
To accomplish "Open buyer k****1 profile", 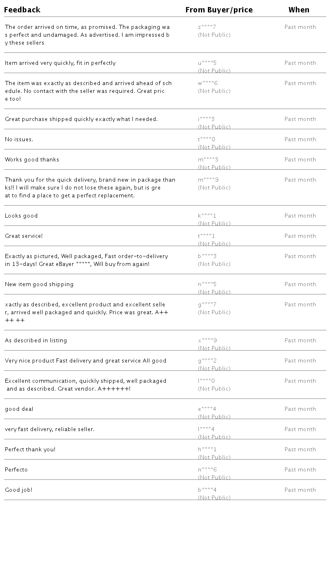I will [x=207, y=216].
